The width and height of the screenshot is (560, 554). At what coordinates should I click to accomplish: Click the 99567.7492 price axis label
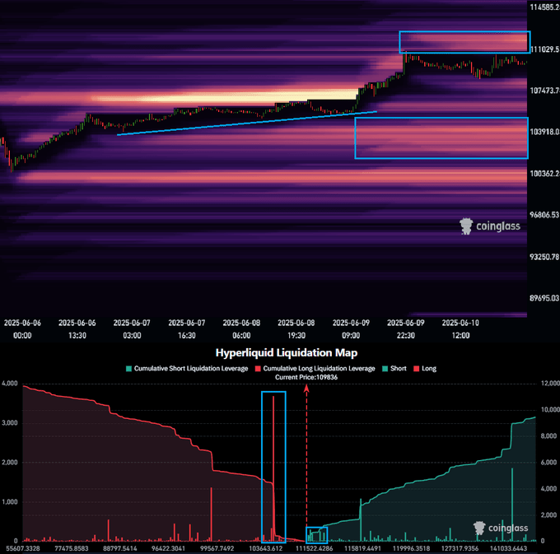[217, 548]
